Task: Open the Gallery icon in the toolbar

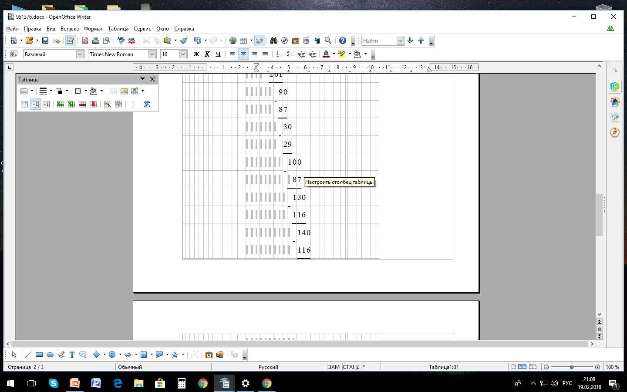Action: 296,41
